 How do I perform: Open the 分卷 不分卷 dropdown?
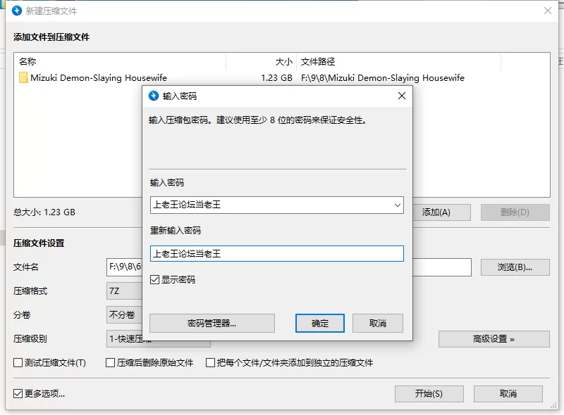[x=125, y=315]
